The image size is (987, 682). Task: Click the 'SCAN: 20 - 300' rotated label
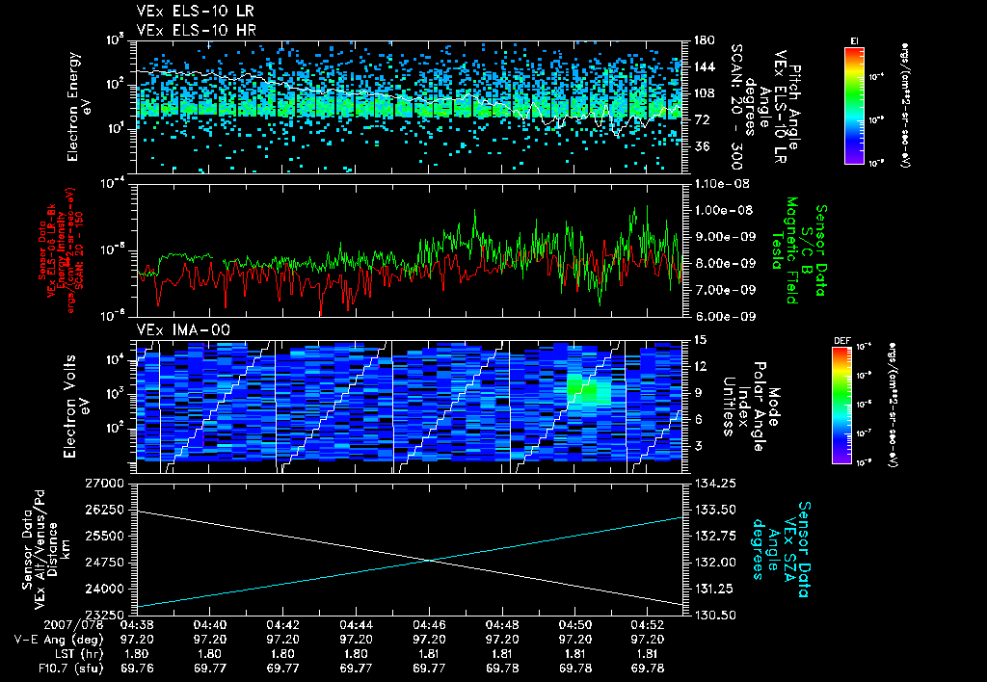pos(735,107)
